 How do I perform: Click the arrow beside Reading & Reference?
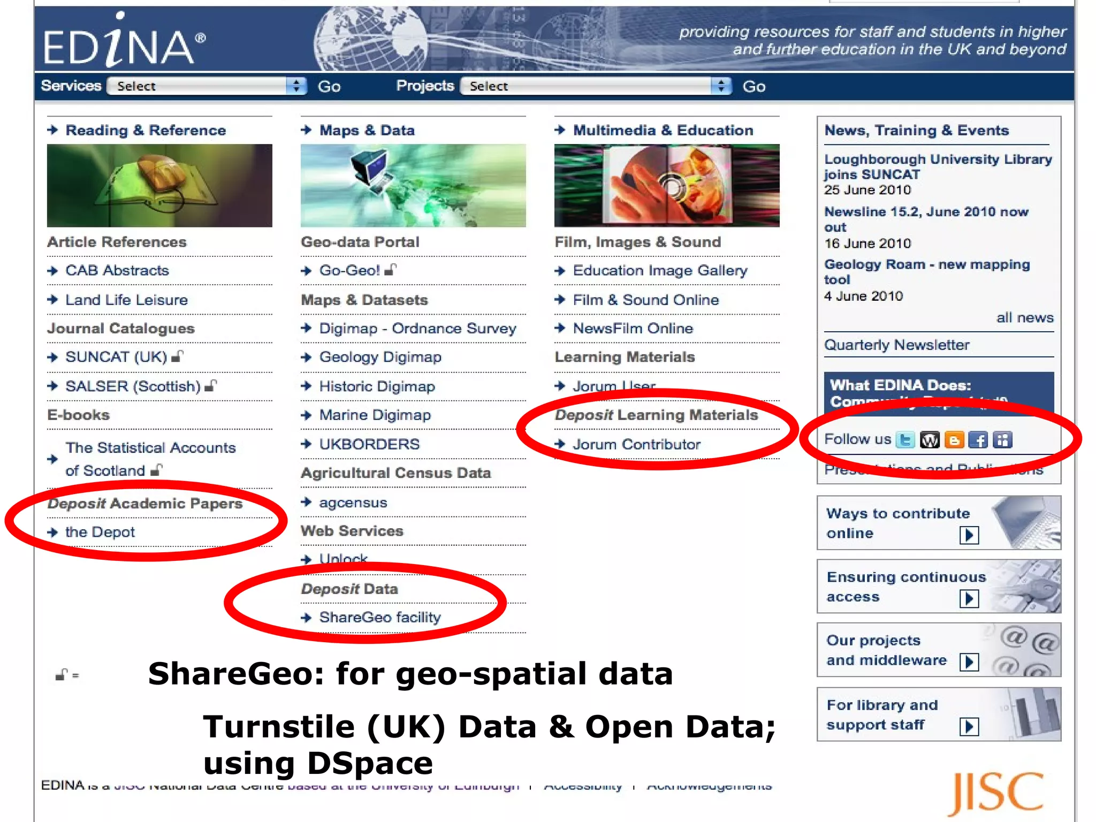[x=52, y=130]
